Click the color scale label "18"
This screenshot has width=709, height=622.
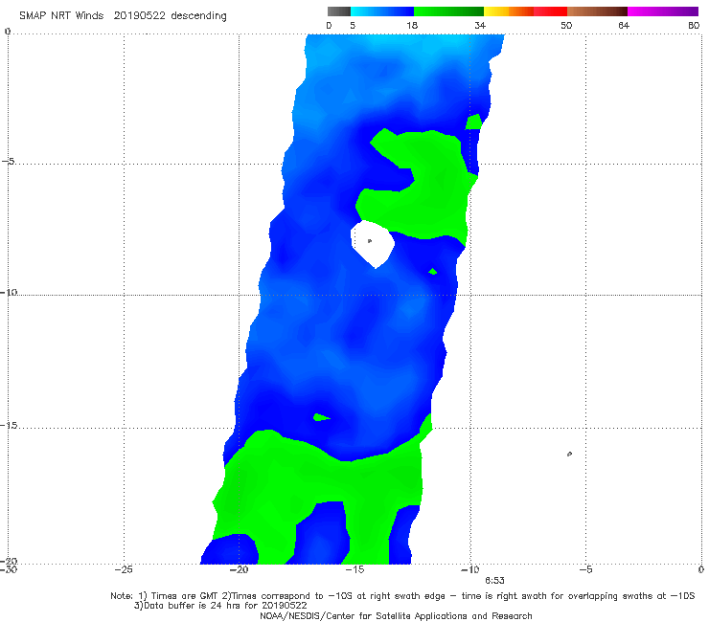(x=412, y=25)
